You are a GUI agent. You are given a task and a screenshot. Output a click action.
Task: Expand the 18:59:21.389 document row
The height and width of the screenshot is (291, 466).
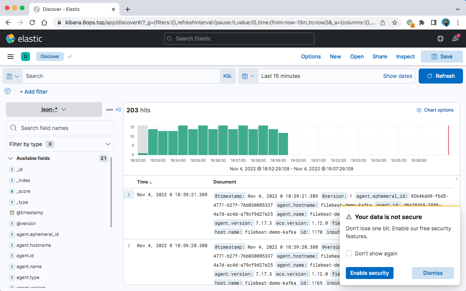pos(129,195)
